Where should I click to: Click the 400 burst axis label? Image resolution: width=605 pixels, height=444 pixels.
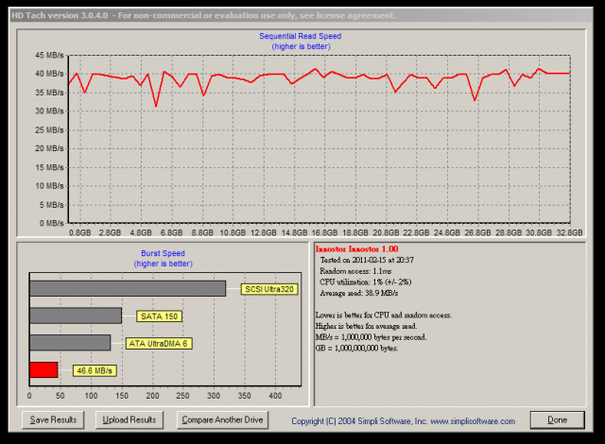coord(275,396)
